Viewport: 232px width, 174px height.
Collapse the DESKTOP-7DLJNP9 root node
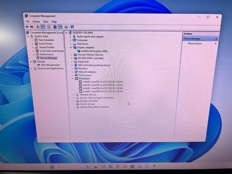click(x=66, y=33)
